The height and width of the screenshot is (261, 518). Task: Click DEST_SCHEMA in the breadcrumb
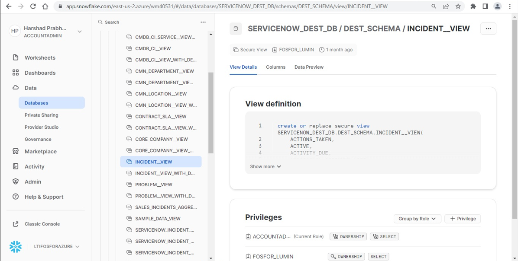coord(372,29)
